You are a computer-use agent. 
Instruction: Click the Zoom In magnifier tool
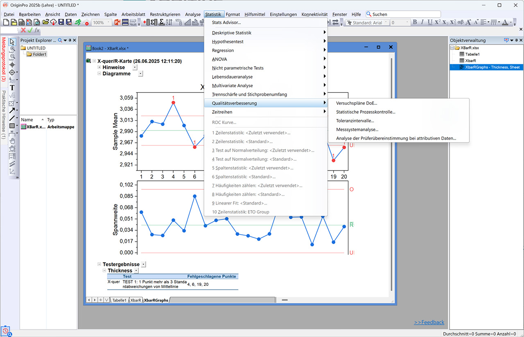click(x=12, y=49)
